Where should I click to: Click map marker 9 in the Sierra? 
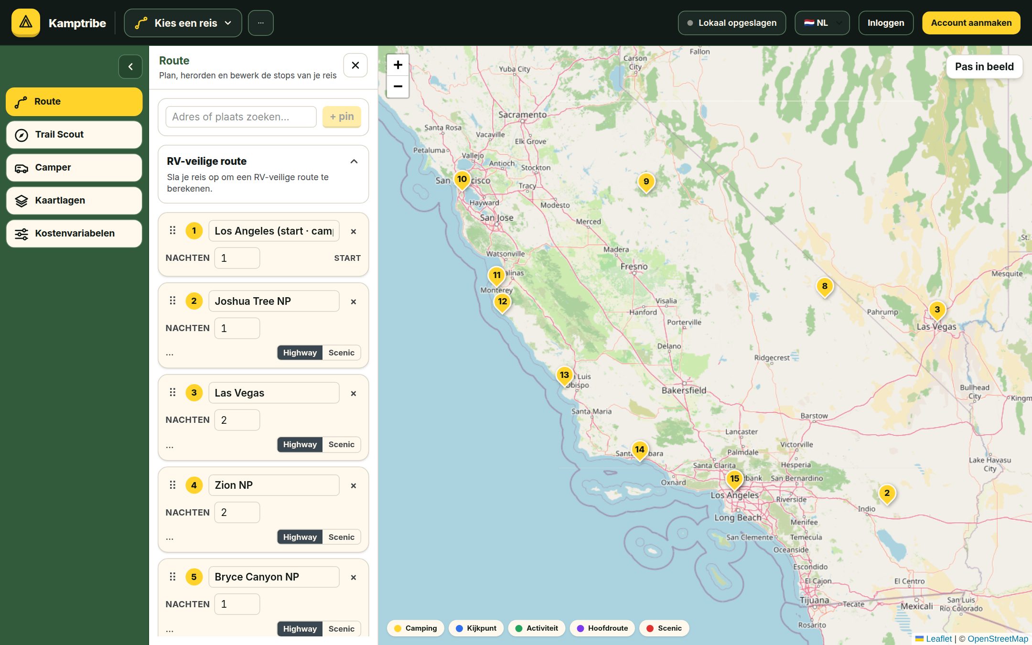tap(646, 182)
